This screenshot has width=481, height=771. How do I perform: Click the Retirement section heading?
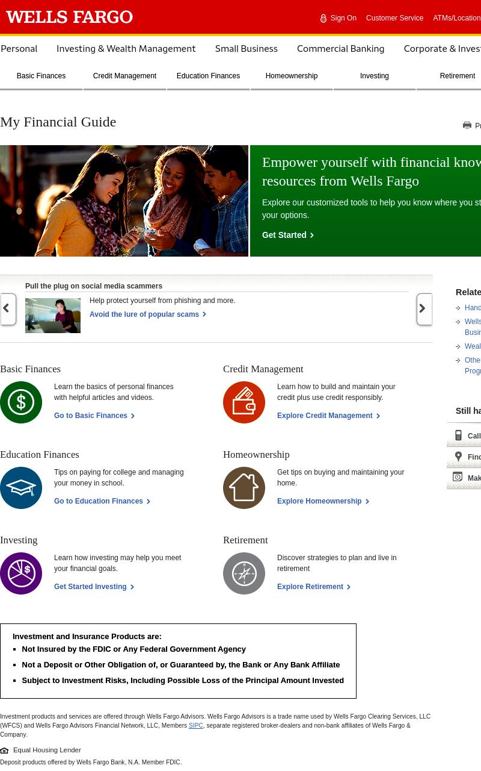pos(245,540)
